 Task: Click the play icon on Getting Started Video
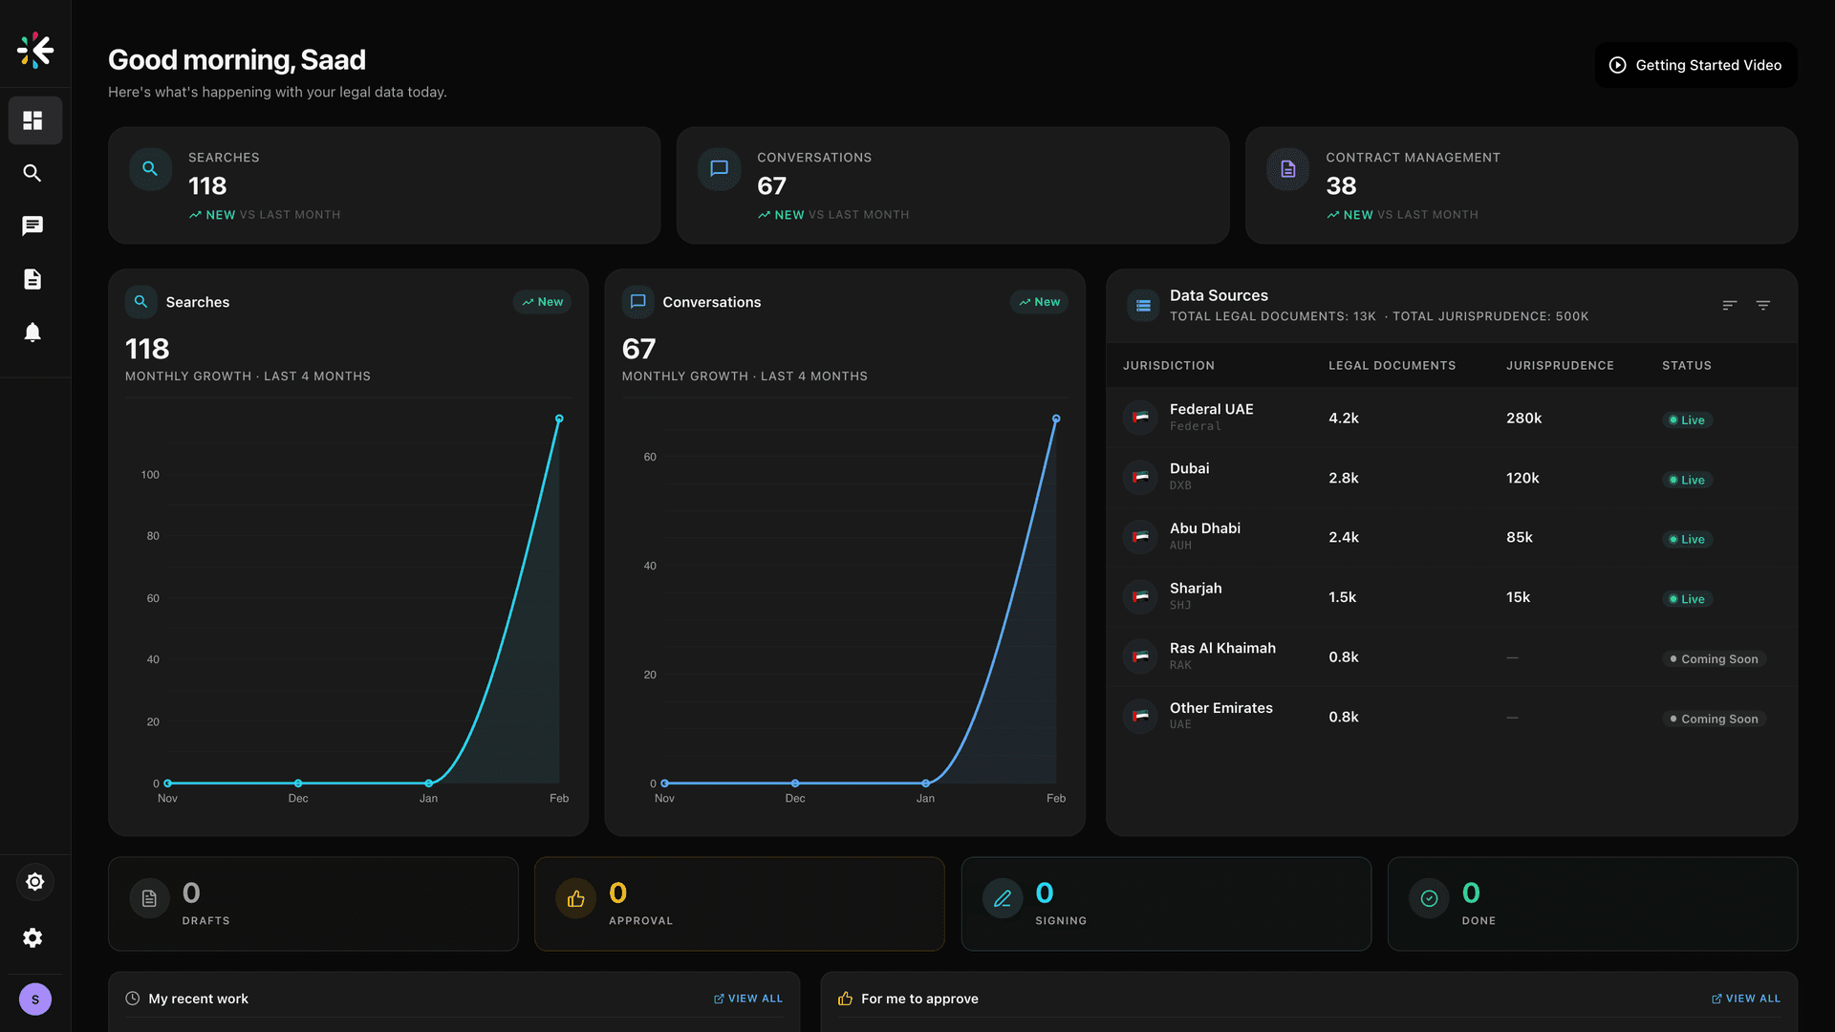click(x=1617, y=64)
